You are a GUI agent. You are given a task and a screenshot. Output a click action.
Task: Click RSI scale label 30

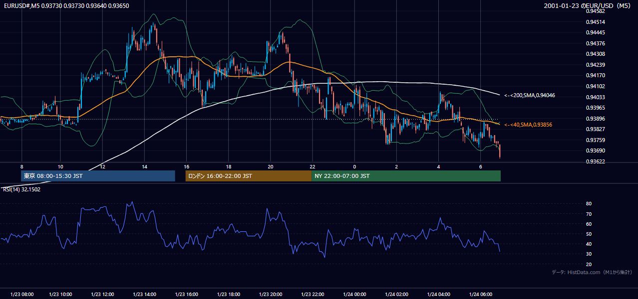point(589,254)
